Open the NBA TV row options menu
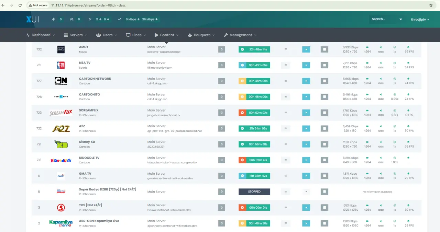The width and height of the screenshot is (440, 232). (286, 65)
